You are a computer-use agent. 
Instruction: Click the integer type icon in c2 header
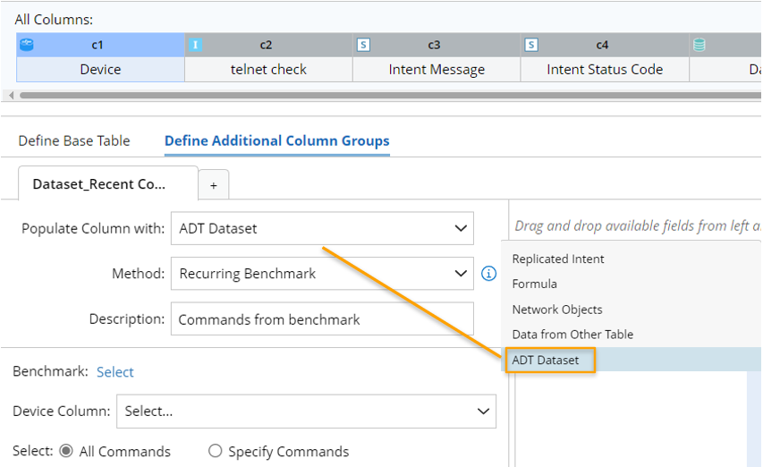point(195,45)
